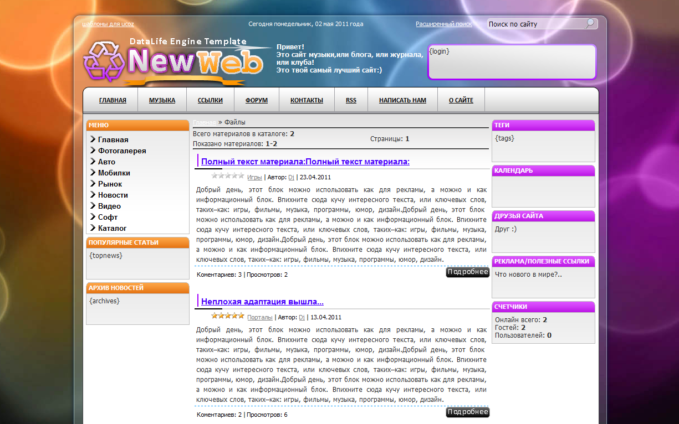The width and height of the screenshot is (679, 424).
Task: Focus the Поиск по сайту search field
Action: (x=535, y=24)
